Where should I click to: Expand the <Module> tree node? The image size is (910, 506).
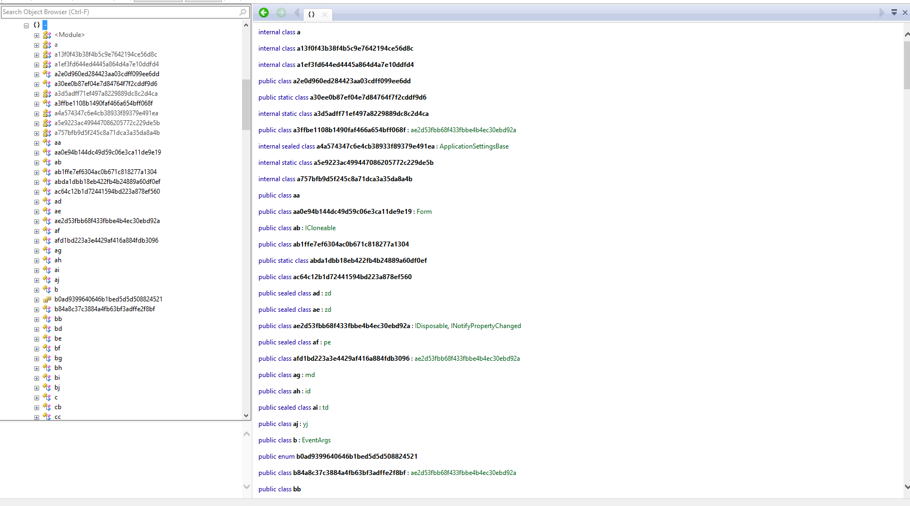tap(36, 35)
